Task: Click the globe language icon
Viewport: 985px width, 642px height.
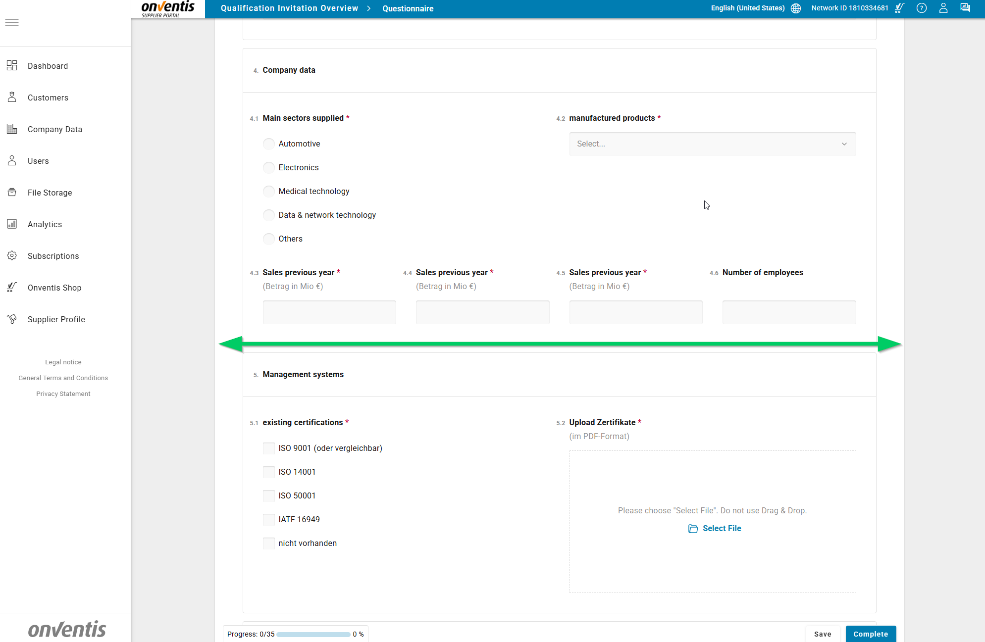Action: [x=796, y=8]
